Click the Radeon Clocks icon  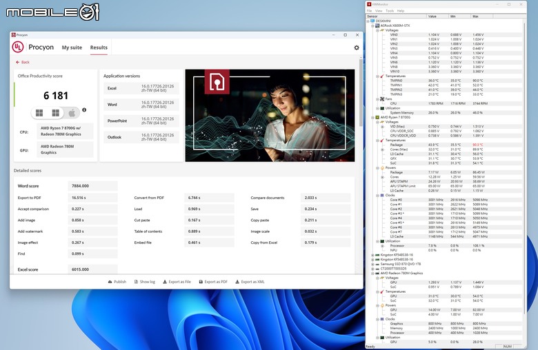point(382,319)
